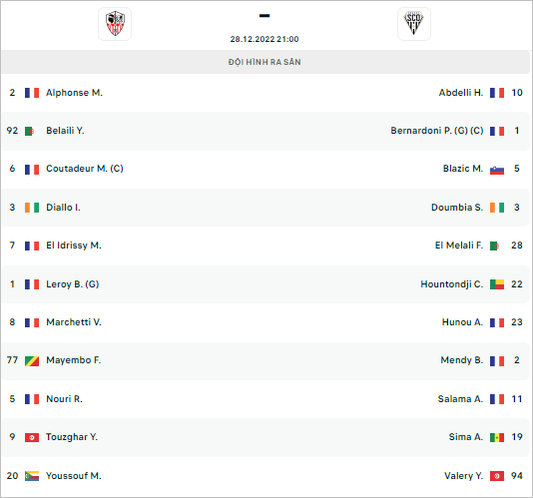This screenshot has height=498, width=533.
Task: Select goalkeeper Leroy B. (G)
Action: (x=73, y=284)
